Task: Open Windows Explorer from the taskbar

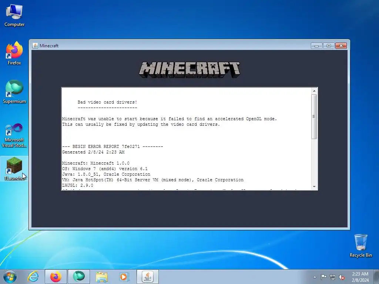Action: (x=102, y=277)
